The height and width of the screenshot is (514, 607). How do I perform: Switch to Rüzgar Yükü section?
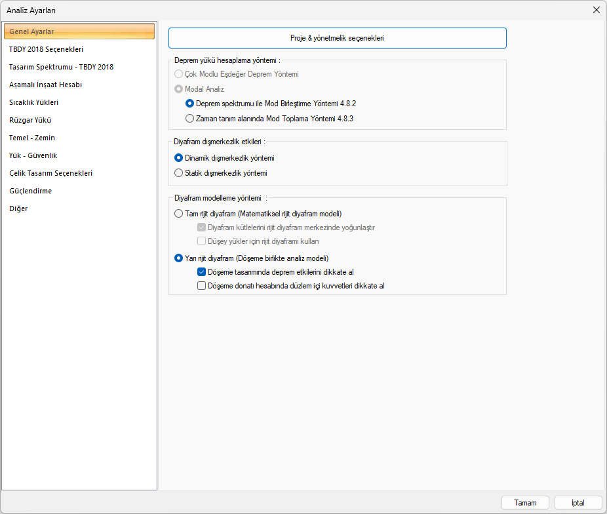(x=30, y=120)
